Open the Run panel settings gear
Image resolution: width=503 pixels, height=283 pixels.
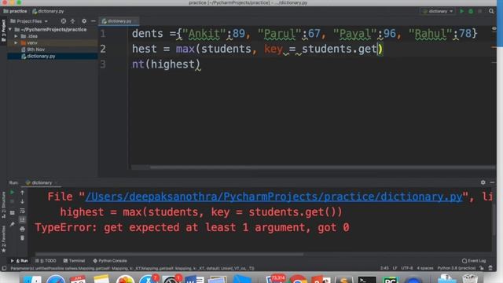tap(483, 182)
